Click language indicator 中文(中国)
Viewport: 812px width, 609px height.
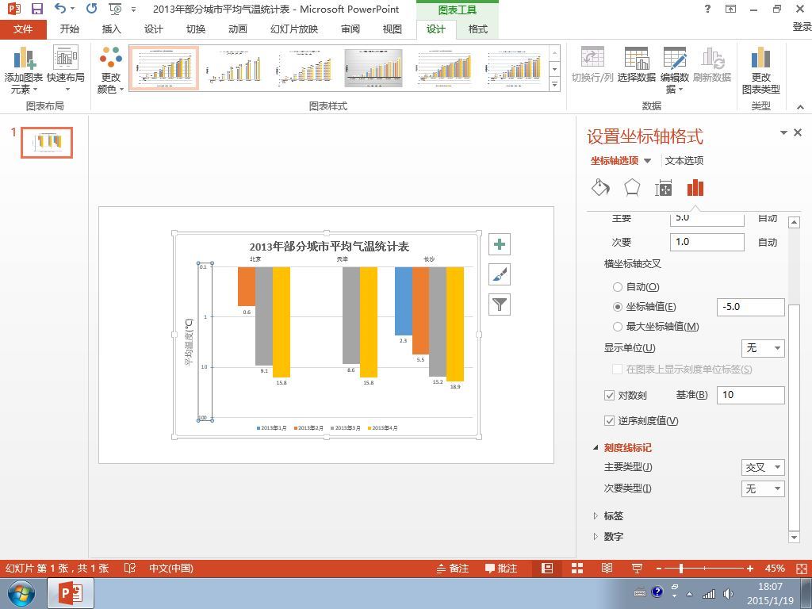[171, 568]
